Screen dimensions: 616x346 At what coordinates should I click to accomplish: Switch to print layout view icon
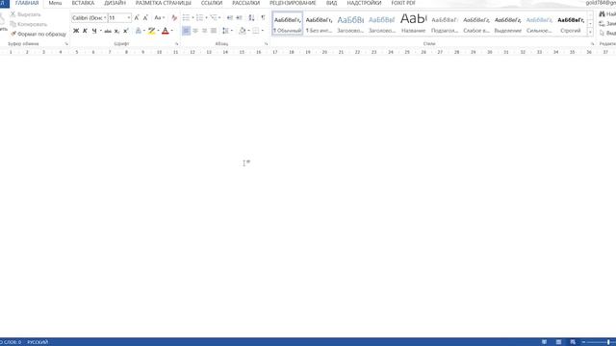click(x=558, y=342)
